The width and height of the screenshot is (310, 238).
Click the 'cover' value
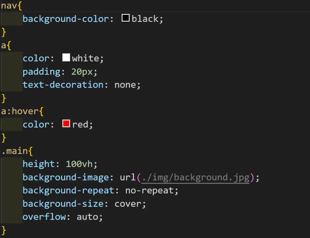click(x=128, y=204)
